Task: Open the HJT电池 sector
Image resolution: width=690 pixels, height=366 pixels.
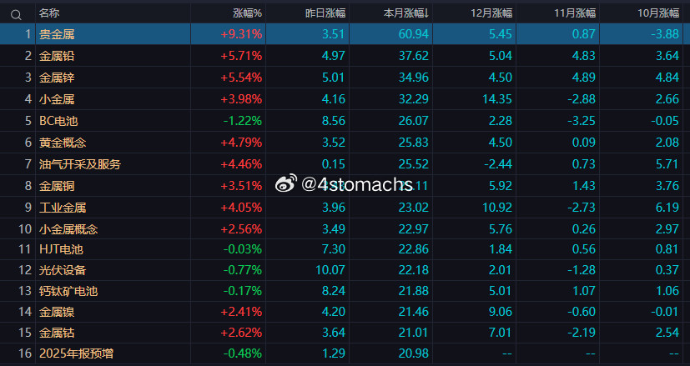Action: click(345, 249)
